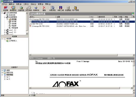Collapse the AOFAX数码传真 root tree node
This screenshot has width=136, height=97.
2,13
